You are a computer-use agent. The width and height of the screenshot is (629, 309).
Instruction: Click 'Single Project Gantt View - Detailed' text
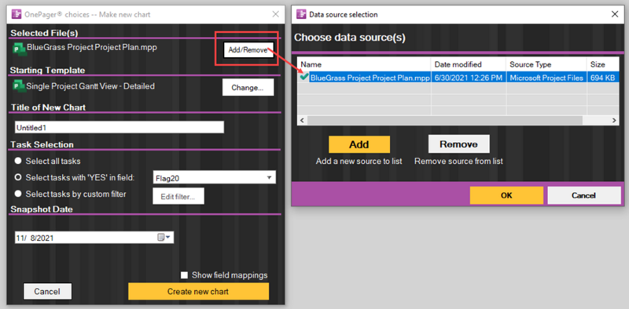tap(90, 86)
